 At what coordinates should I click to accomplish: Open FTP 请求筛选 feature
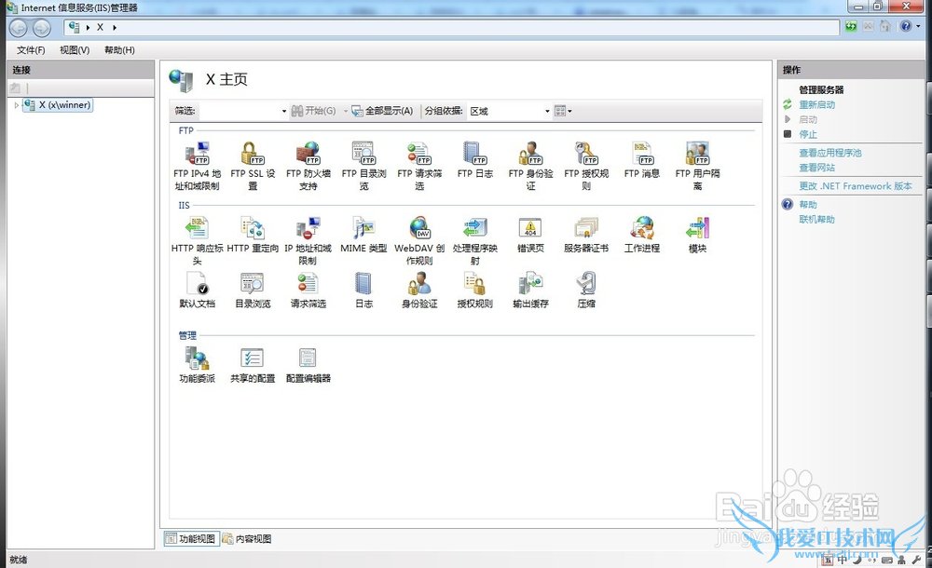[x=419, y=166]
